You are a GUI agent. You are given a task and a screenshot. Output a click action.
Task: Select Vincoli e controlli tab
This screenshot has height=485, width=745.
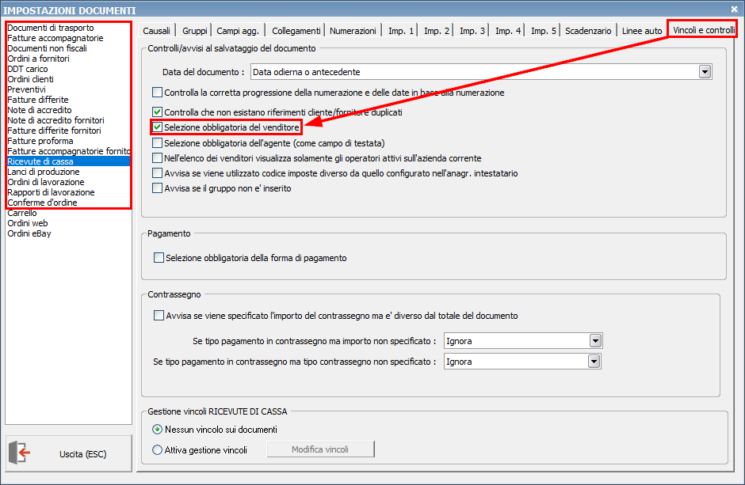pyautogui.click(x=703, y=30)
